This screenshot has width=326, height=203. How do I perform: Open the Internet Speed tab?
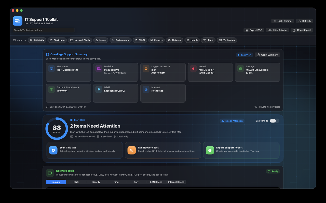point(176,182)
